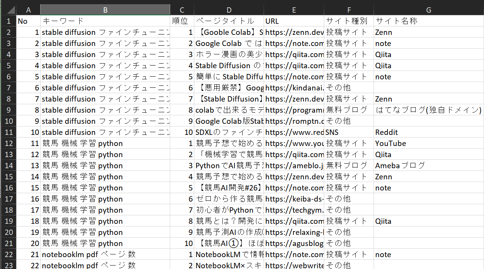Select the No cell with value 10
This screenshot has height=269, width=484.
pyautogui.click(x=28, y=132)
